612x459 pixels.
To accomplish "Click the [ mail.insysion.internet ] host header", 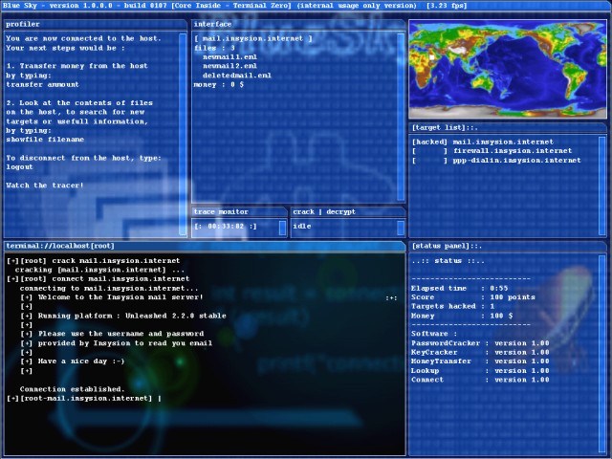I will pos(253,38).
